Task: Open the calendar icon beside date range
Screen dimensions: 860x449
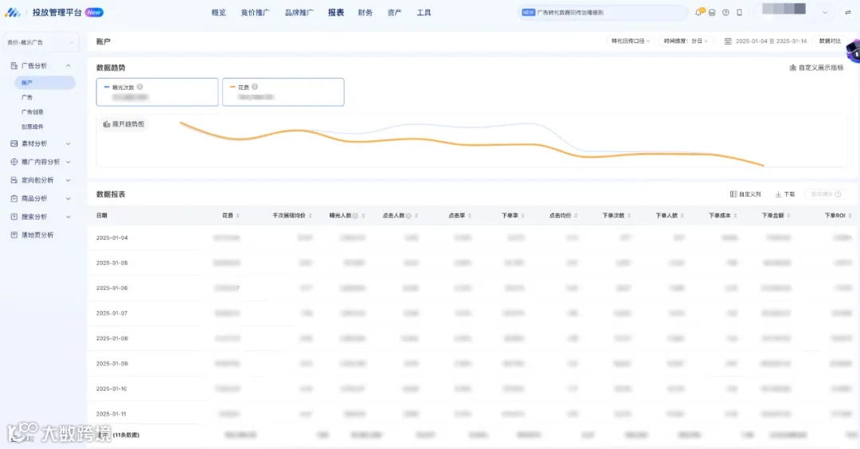Action: point(728,41)
